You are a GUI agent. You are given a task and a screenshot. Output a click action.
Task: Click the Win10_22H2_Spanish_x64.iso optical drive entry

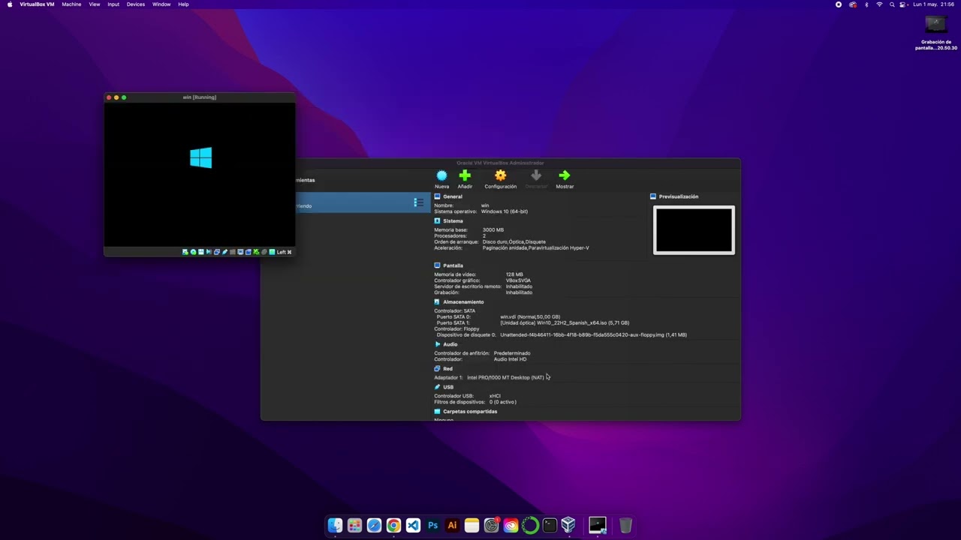[565, 322]
